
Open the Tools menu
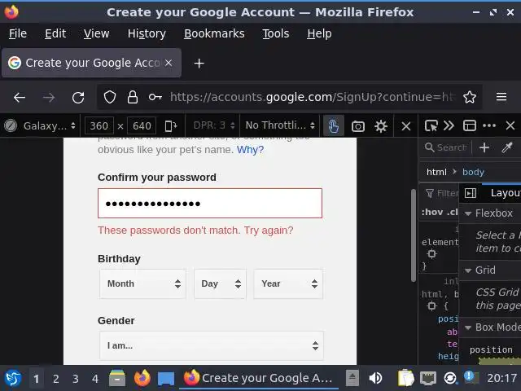pos(275,33)
